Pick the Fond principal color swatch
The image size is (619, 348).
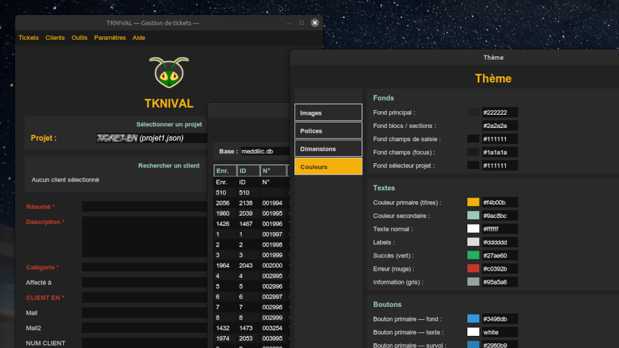(473, 112)
